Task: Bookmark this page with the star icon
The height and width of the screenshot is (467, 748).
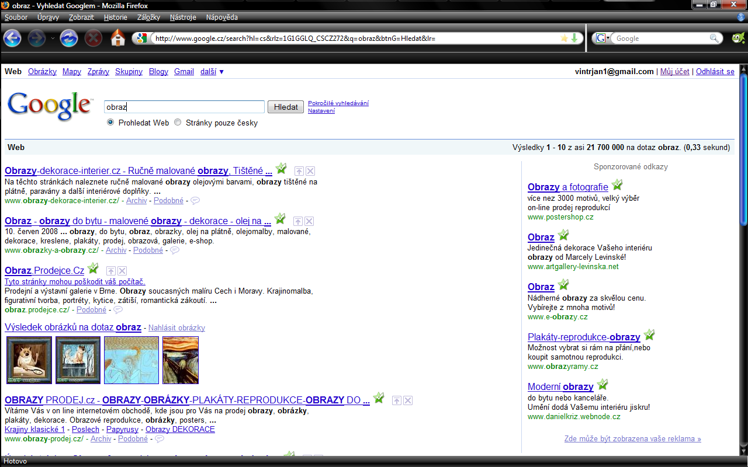Action: pos(564,38)
